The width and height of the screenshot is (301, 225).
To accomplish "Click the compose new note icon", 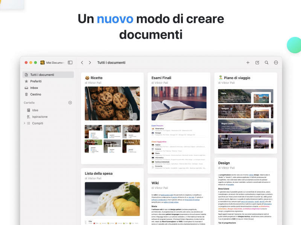I will tap(257, 63).
